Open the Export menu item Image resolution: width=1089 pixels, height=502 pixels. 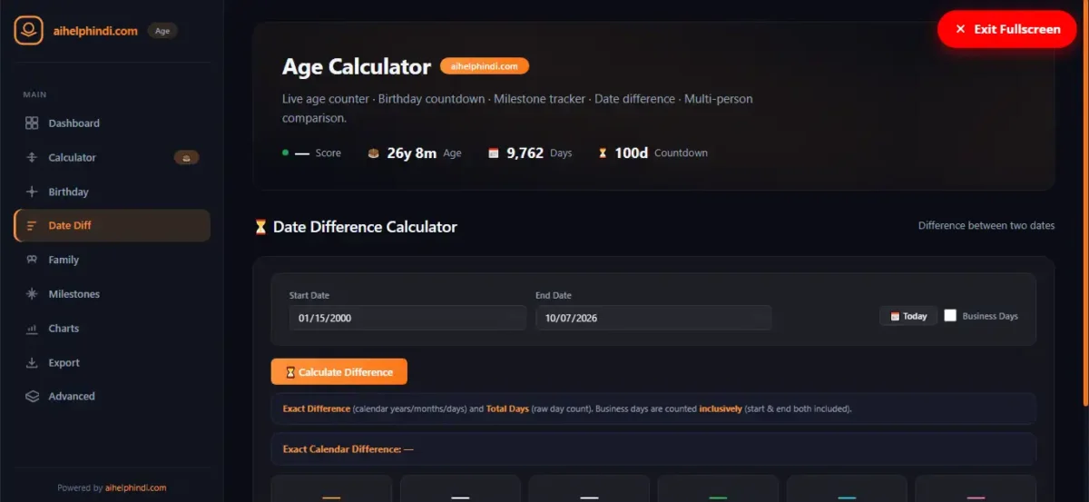112,363
